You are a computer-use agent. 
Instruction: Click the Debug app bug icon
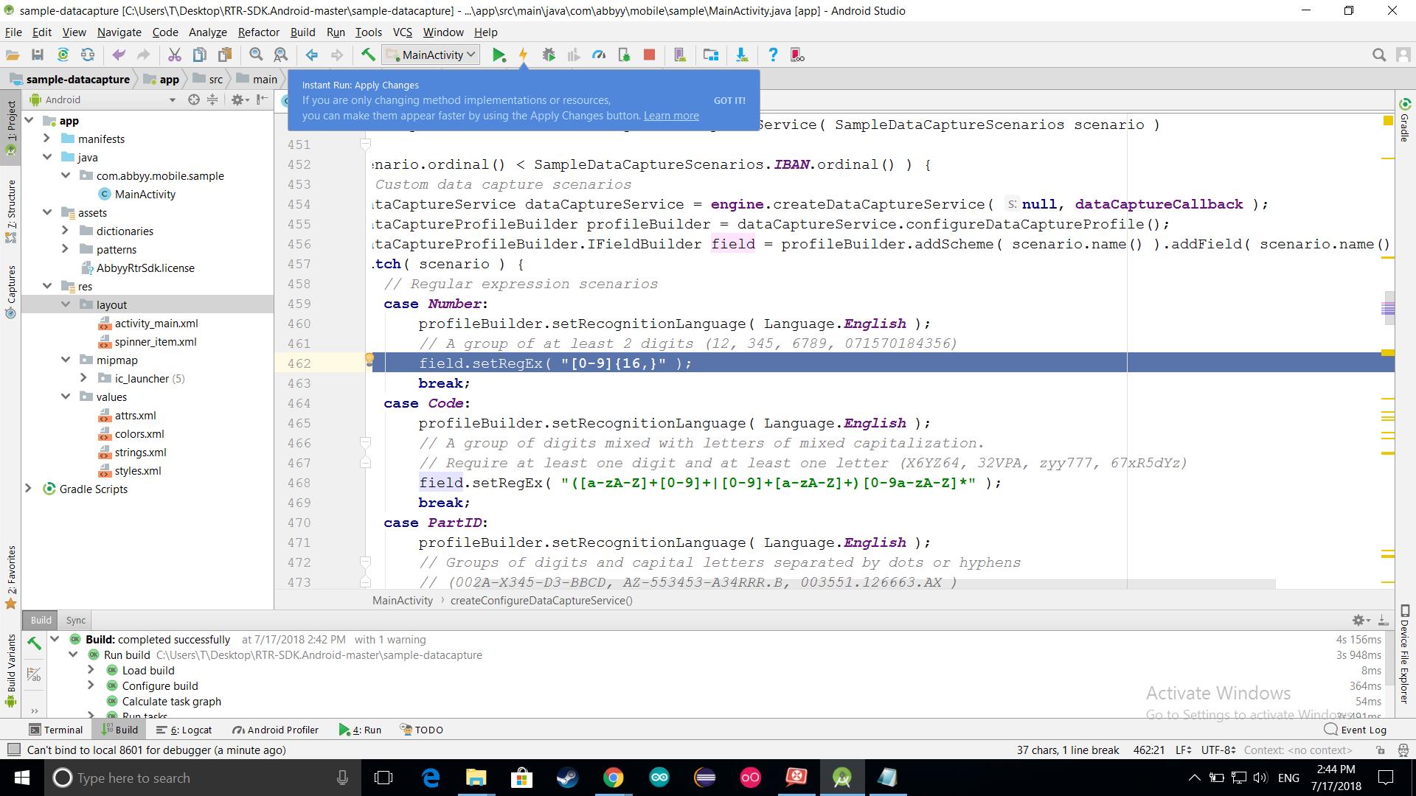coord(549,55)
